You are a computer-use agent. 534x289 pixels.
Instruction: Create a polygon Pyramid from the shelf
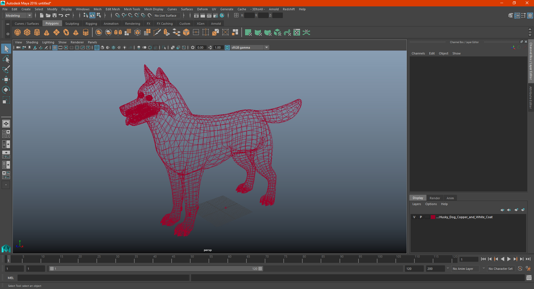(76, 33)
